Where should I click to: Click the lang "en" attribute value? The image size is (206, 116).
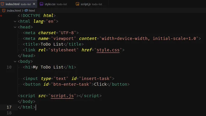click(x=51, y=21)
